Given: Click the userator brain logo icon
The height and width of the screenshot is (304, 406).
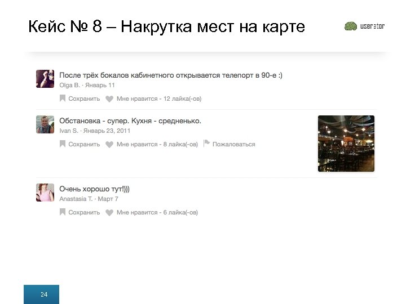Looking at the screenshot, I should (x=351, y=26).
